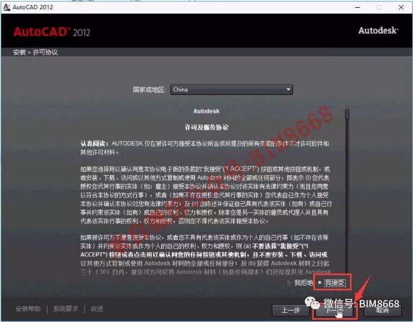This screenshot has width=413, height=322.
Task: Open the 国家或地区 country dropdown showing China
Action: click(232, 90)
